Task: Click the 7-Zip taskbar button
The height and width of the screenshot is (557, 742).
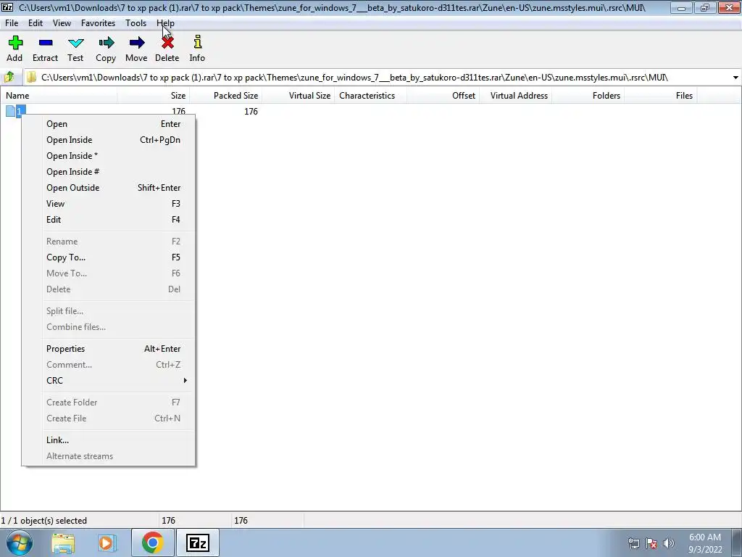Action: (198, 542)
